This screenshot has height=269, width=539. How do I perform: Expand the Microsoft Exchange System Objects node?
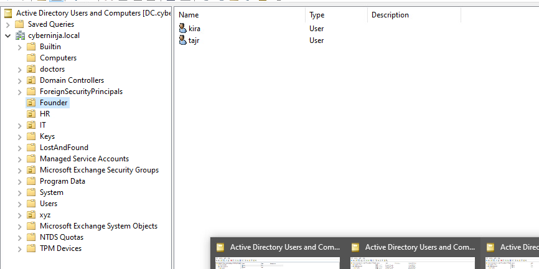click(19, 226)
